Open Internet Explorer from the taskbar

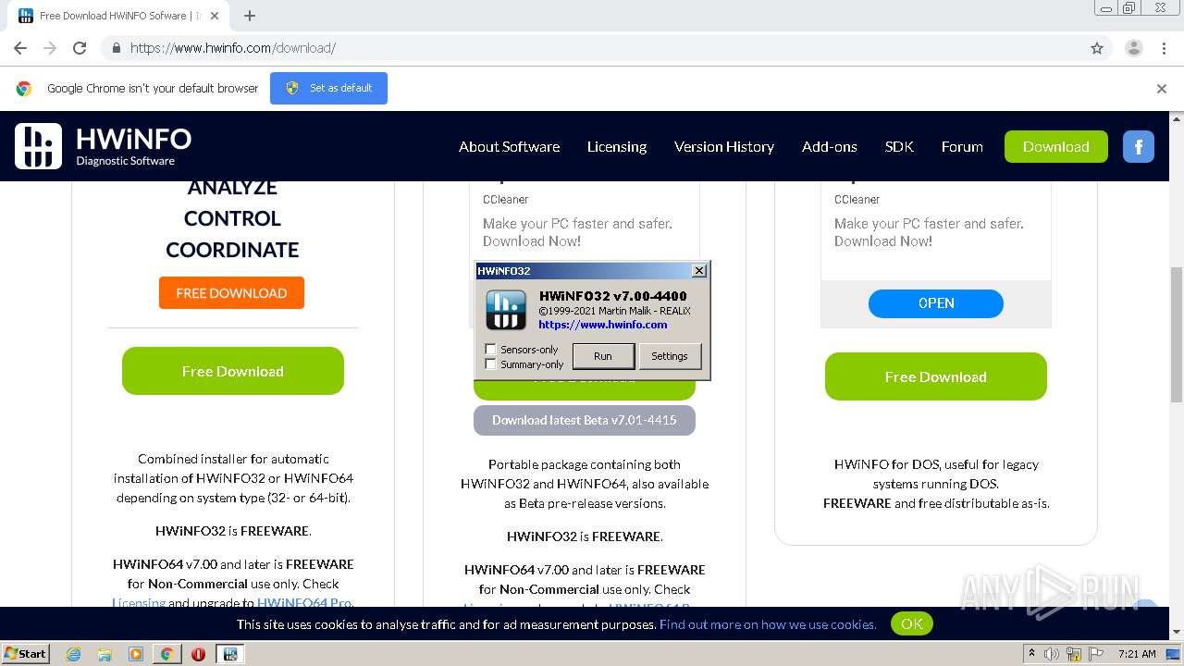coord(73,654)
